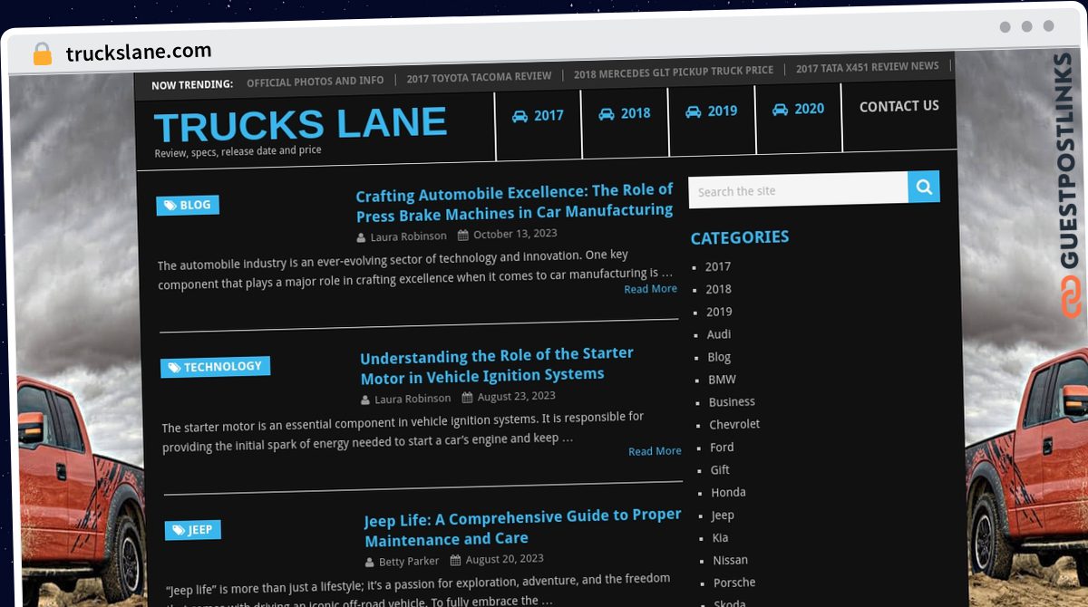The width and height of the screenshot is (1088, 607).
Task: Click the car icon beside 2018
Action: click(x=607, y=114)
